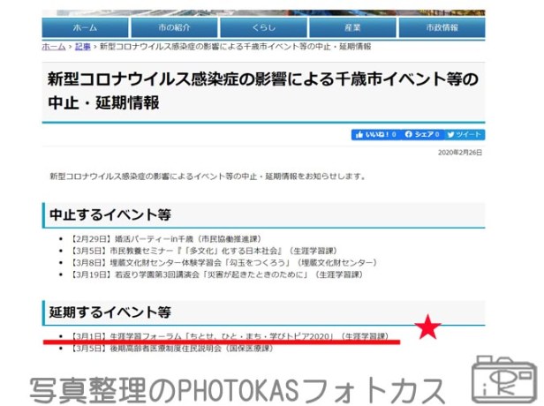Click the heading 中止するイベント等
Viewport: 544px width, 406px height.
(110, 214)
